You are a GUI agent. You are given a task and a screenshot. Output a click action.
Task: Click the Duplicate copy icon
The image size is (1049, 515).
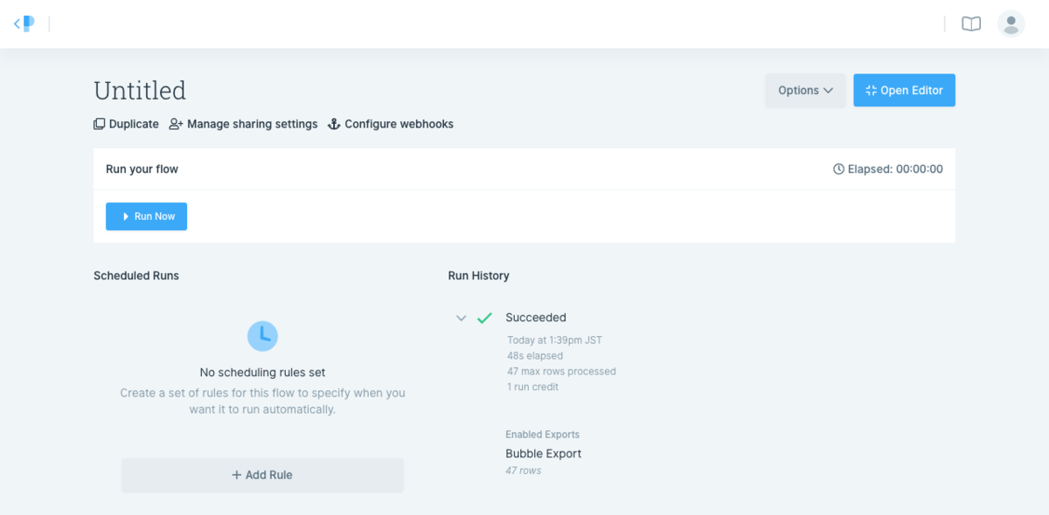[x=100, y=124]
